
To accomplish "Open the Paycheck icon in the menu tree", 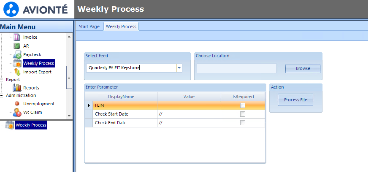I will click(17, 54).
